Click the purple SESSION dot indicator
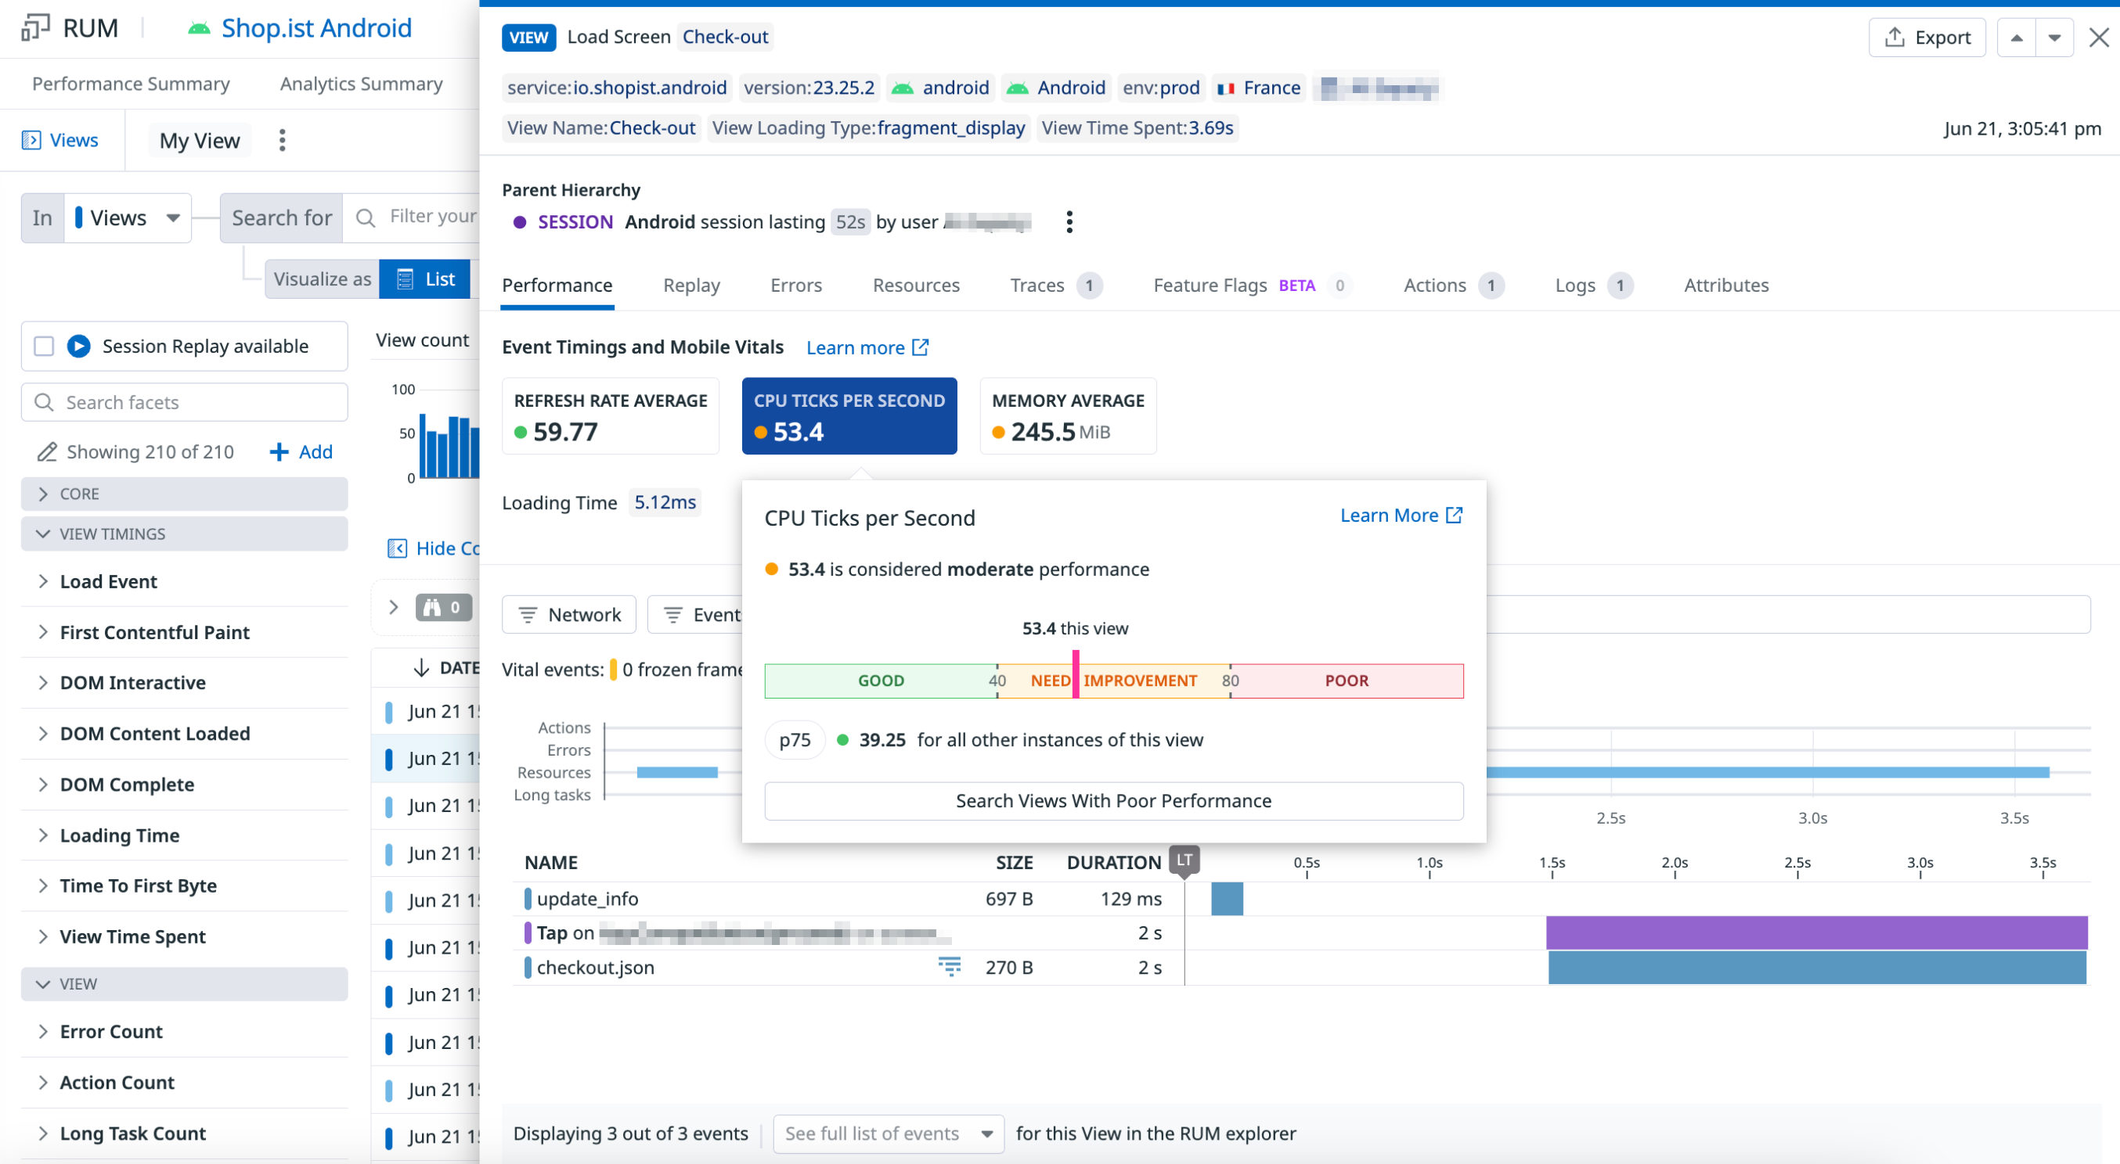 pos(519,222)
